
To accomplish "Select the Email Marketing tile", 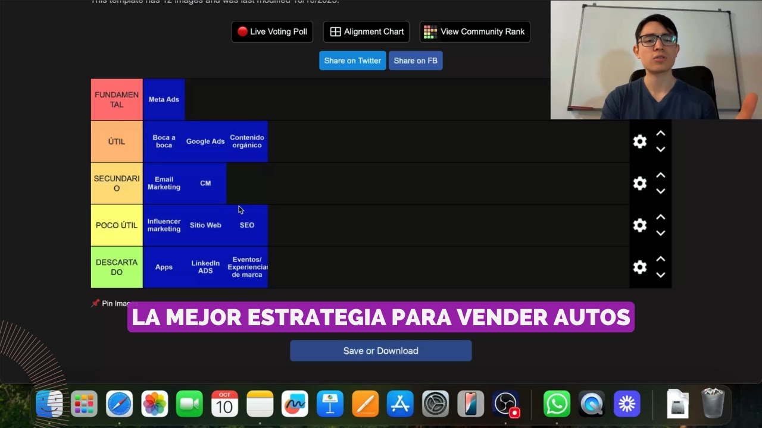I will tap(164, 183).
